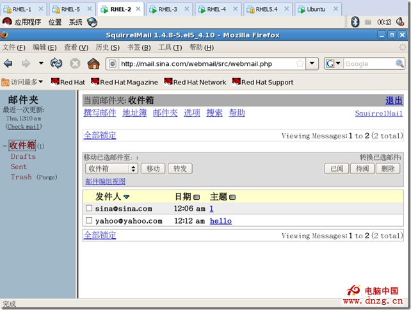
Task: Click the Forward navigation arrow
Action: [x=26, y=63]
